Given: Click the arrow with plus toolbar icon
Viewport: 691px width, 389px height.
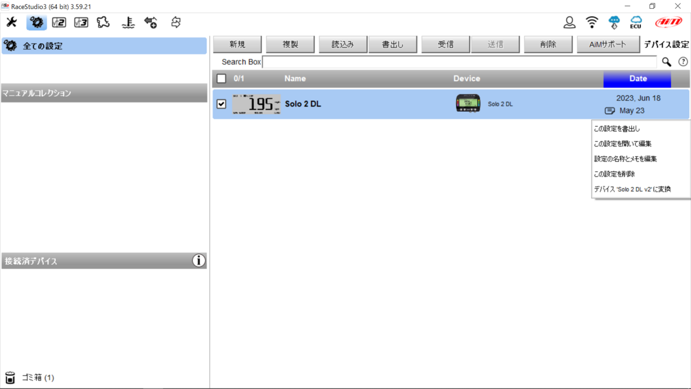Looking at the screenshot, I should click(151, 22).
